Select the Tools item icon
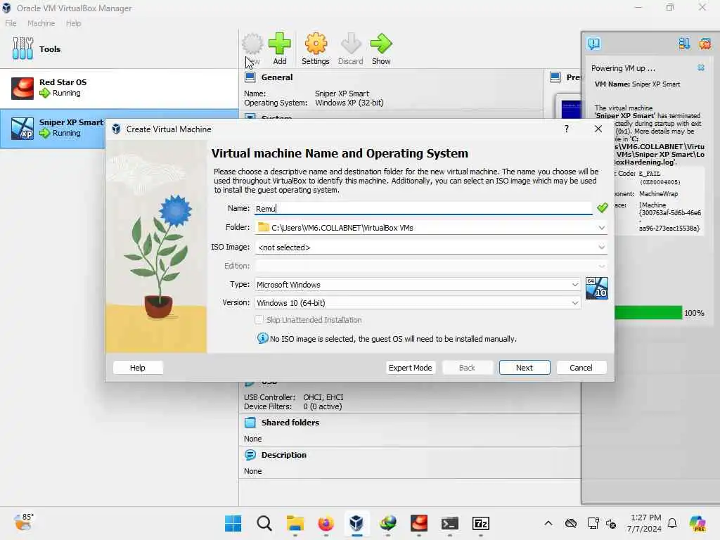Screen dimensions: 720x540 (x=22, y=49)
